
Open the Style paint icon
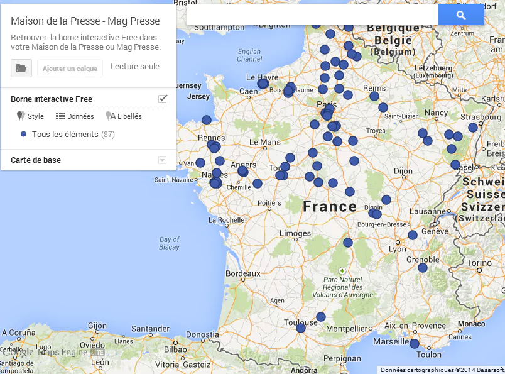(x=21, y=116)
